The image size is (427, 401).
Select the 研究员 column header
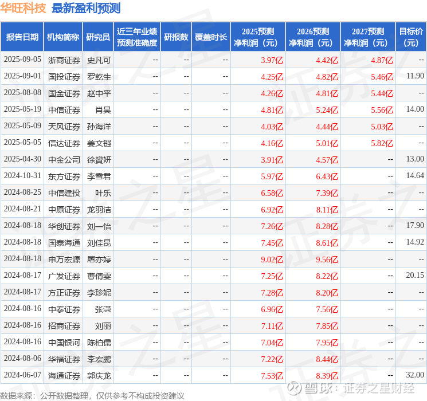click(98, 37)
